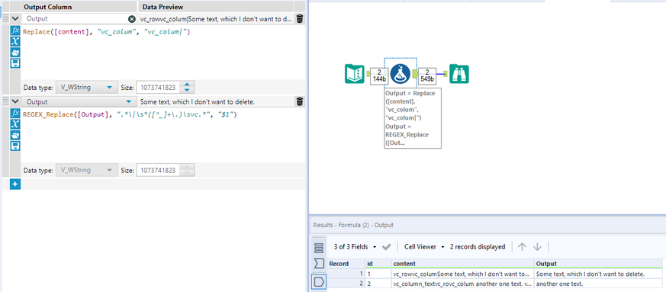Select content cell starting 'vc_rowvc_columSome text'
This screenshot has height=292, width=666.
tap(462, 274)
